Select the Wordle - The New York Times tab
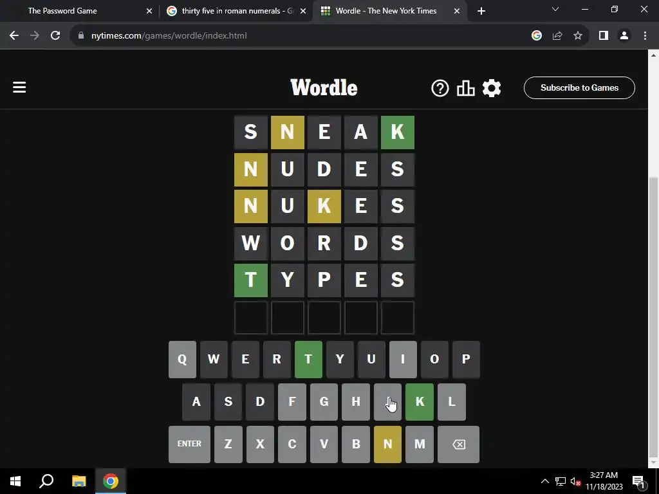Viewport: 659px width, 494px height. click(389, 11)
